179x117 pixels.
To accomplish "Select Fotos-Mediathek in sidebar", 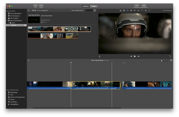I will point(16,13).
